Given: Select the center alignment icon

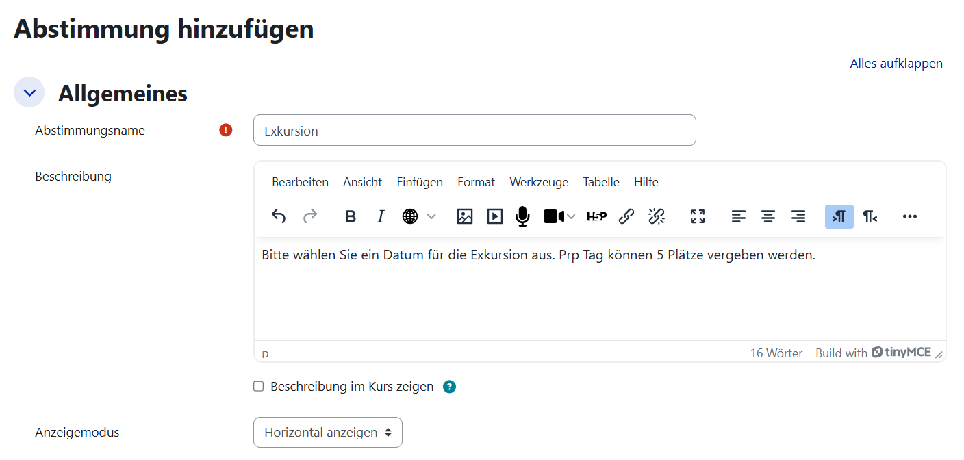Looking at the screenshot, I should coord(768,216).
